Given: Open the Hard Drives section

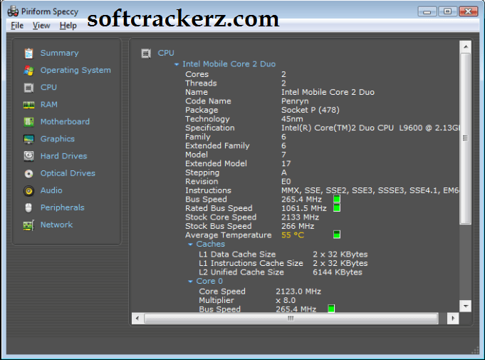Looking at the screenshot, I should coord(64,156).
